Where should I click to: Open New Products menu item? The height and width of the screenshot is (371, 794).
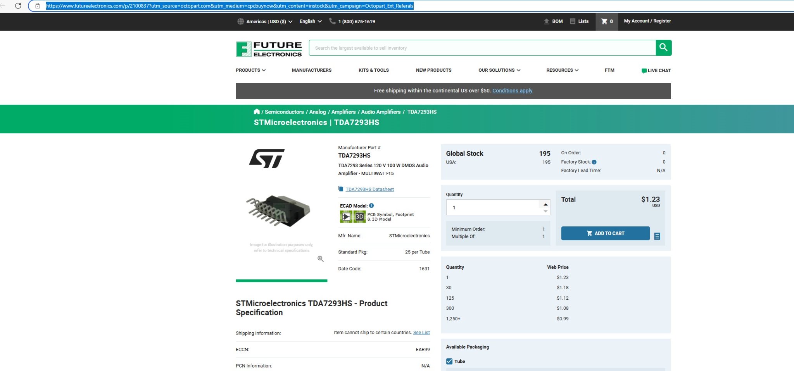pyautogui.click(x=433, y=70)
